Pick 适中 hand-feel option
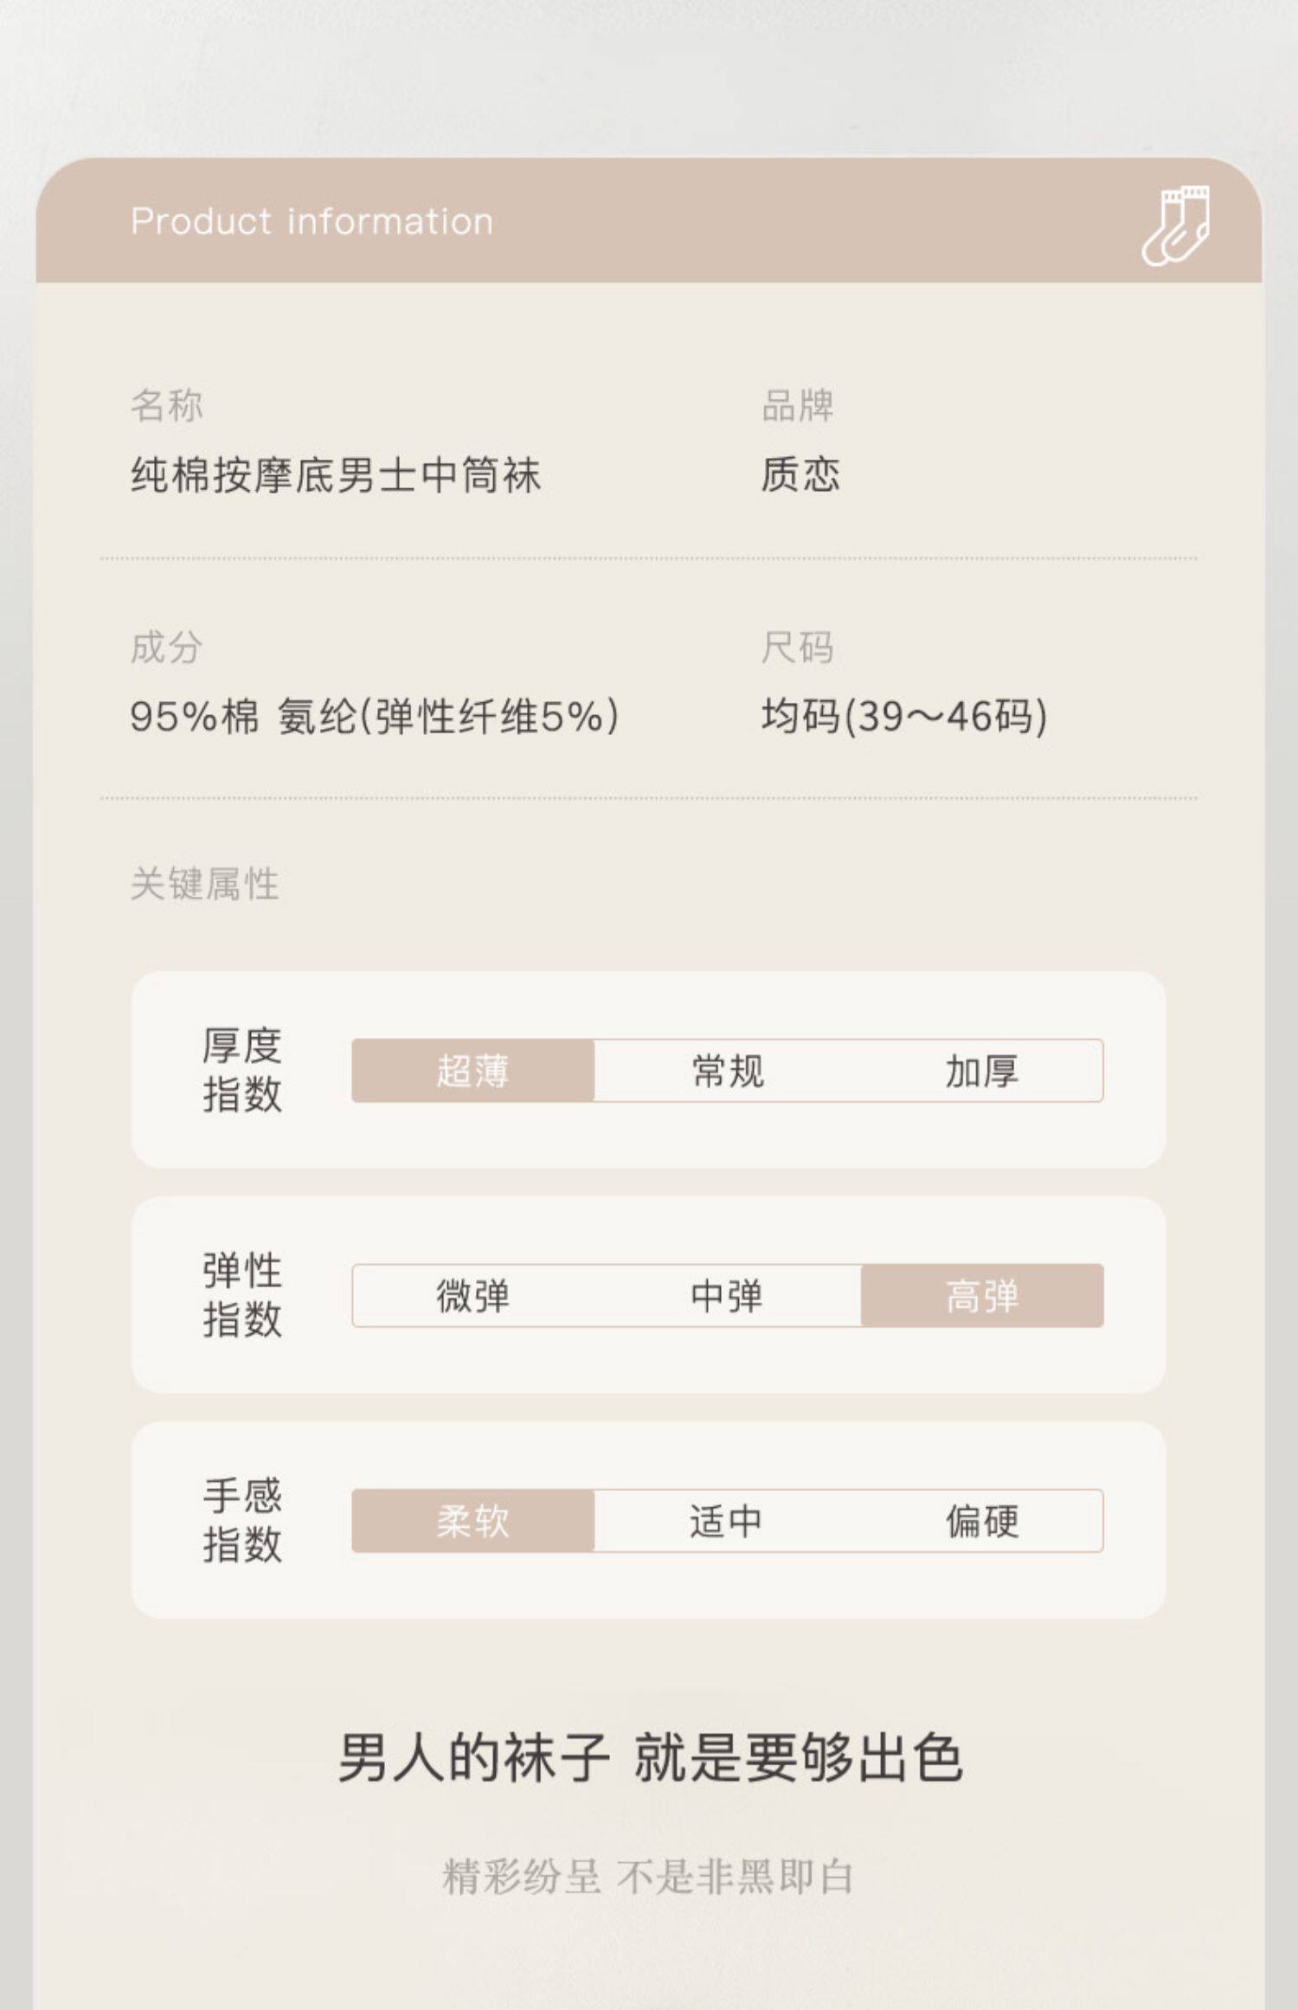Screen dimensions: 1298x2010 tap(727, 1521)
